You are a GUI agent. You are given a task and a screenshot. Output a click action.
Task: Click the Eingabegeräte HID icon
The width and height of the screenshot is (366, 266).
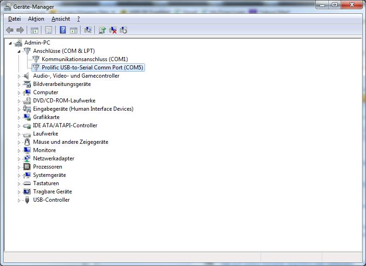[27, 109]
